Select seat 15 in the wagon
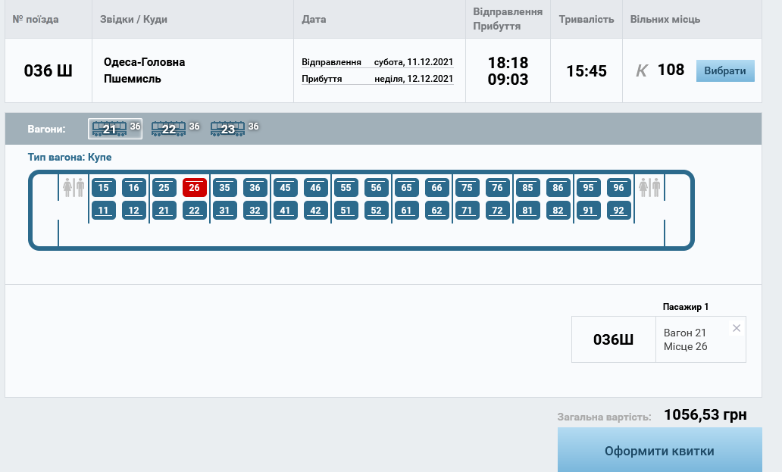This screenshot has height=472, width=782. tap(103, 187)
